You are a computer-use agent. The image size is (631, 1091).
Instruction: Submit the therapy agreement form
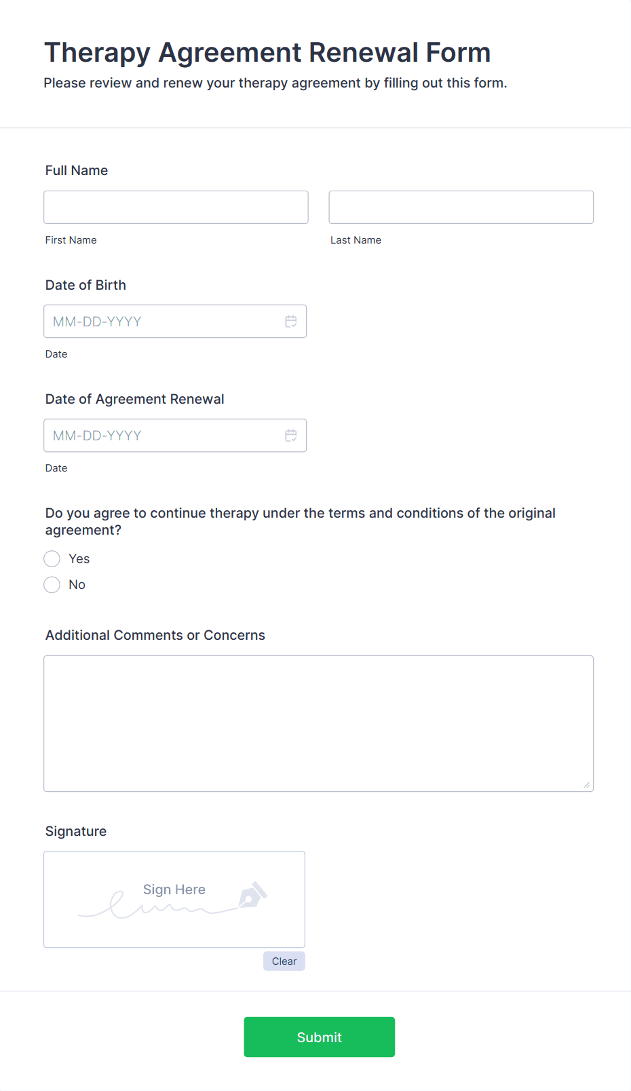point(319,1037)
